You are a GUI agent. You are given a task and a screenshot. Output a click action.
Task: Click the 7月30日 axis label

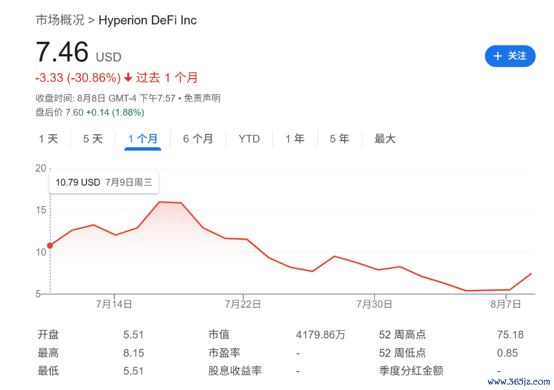click(374, 304)
